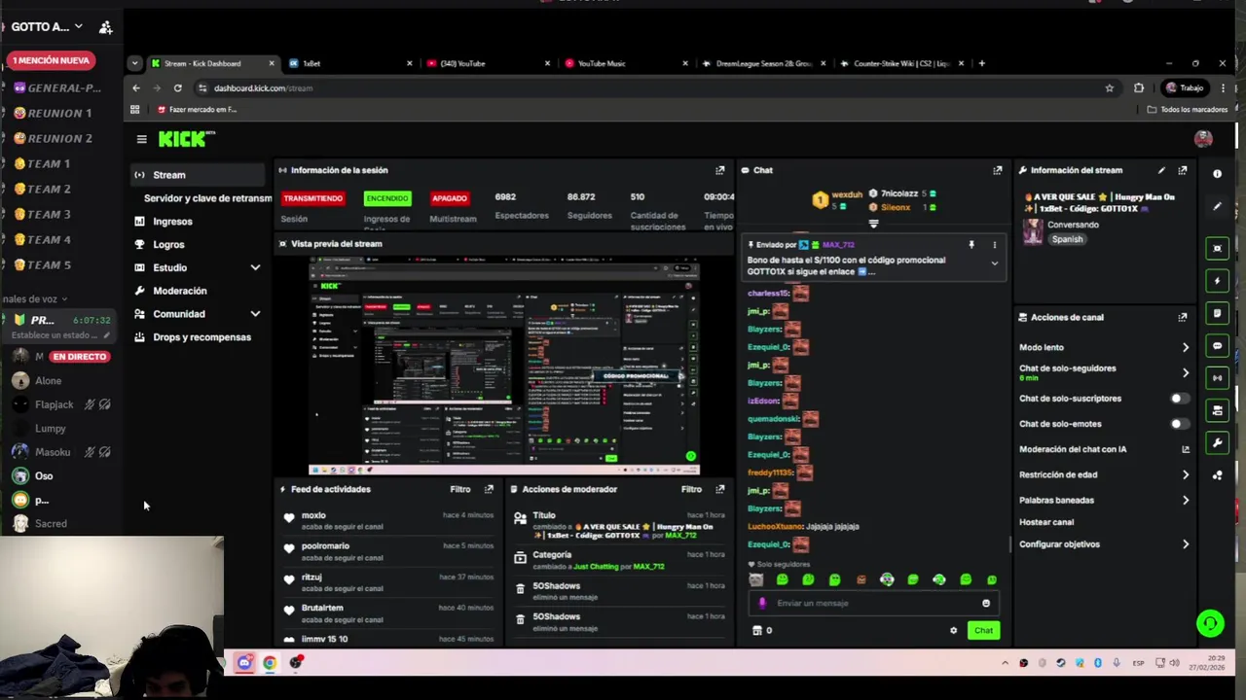Click the Kick logo
1246x700 pixels.
[x=185, y=139]
